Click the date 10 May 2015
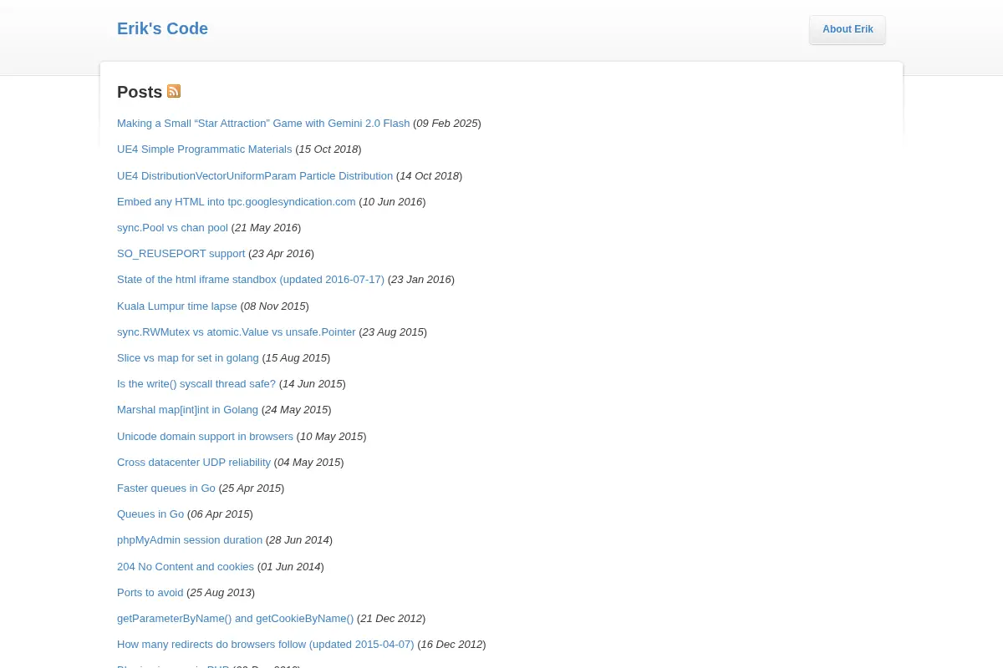Viewport: 1003px width, 668px height. 331,436
